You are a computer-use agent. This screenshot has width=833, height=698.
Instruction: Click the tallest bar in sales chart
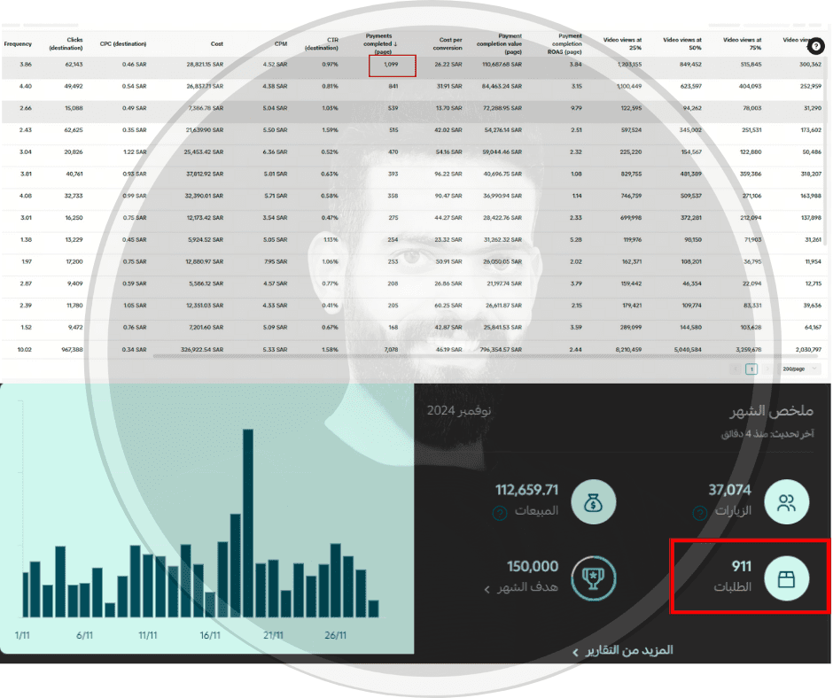point(248,523)
